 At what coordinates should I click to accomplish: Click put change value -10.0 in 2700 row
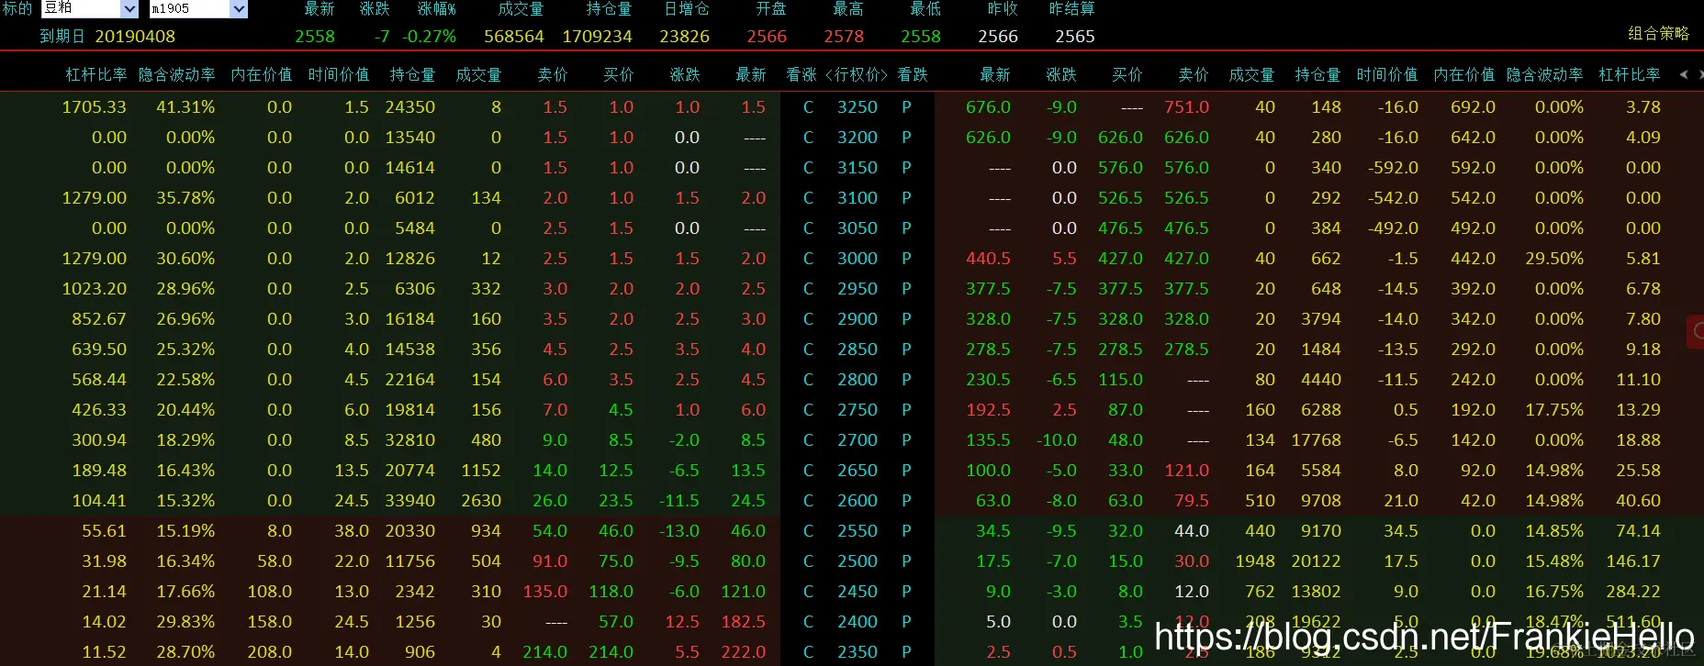[x=1057, y=440]
